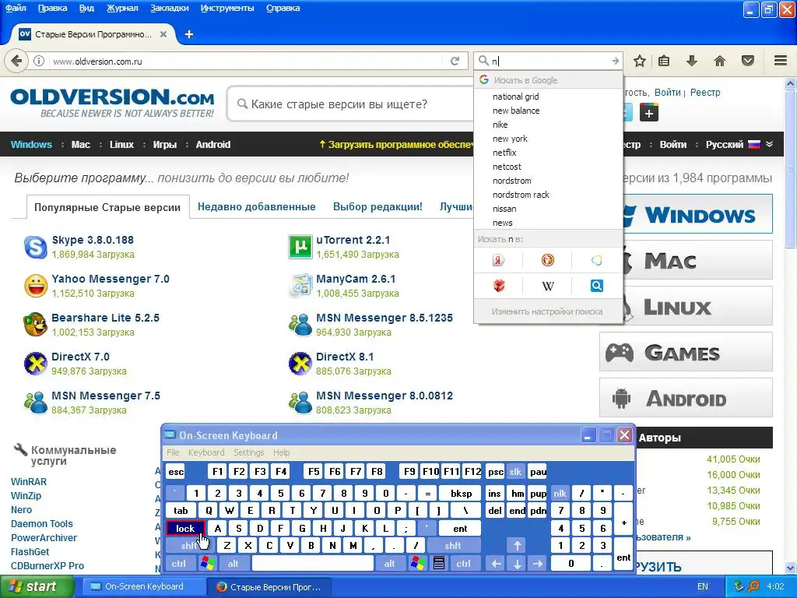Click the Windows start button
Screen dimensions: 797x598
coord(37,586)
